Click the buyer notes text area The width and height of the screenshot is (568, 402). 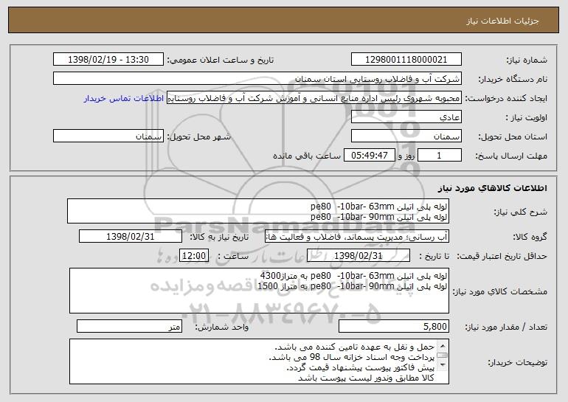pyautogui.click(x=259, y=361)
